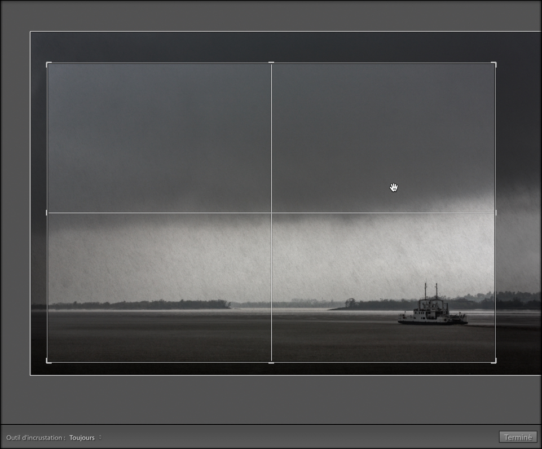
Task: Click the Terminé button
Action: [x=518, y=437]
